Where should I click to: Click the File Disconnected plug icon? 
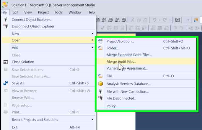point(100,98)
